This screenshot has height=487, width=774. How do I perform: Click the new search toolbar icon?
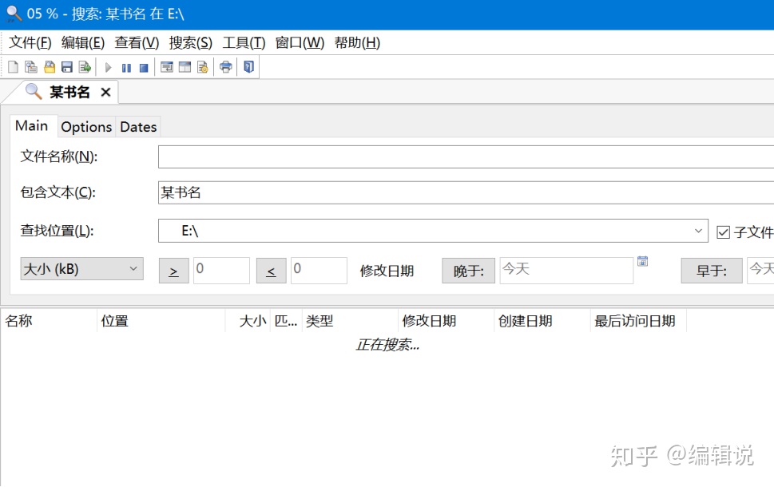[14, 67]
